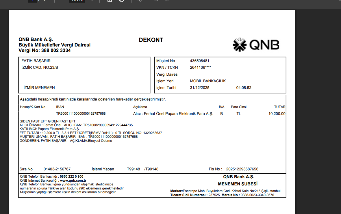
Task: Click 'B/A' column header
Action: click(x=221, y=107)
